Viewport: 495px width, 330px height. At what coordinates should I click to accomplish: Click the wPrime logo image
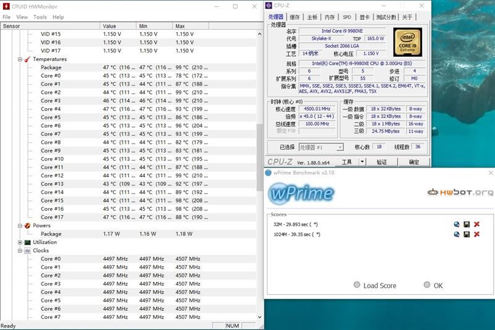[301, 193]
